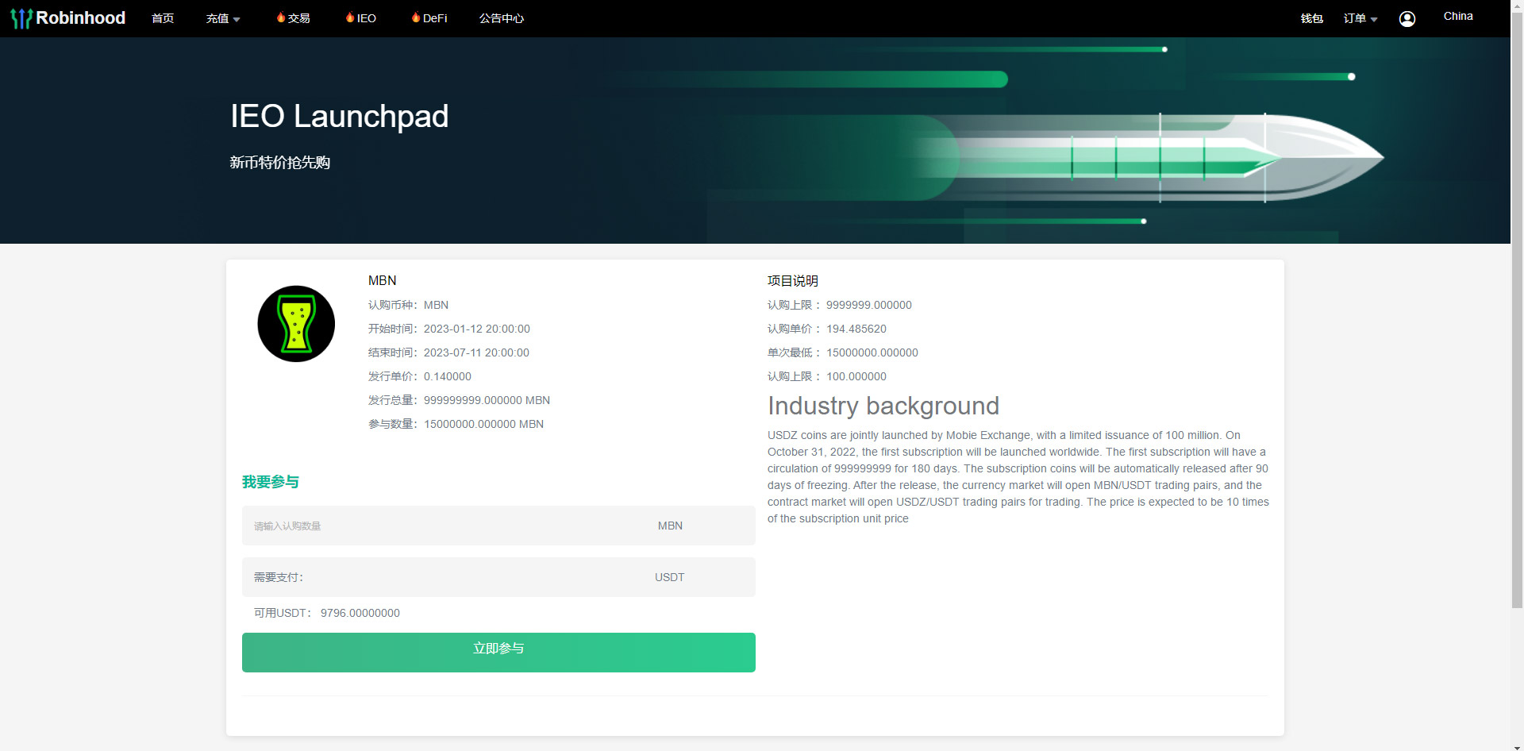Click the Robinhood logo icon
1524x751 pixels.
(x=21, y=18)
